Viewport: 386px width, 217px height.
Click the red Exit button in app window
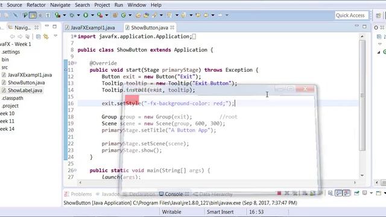tap(132, 101)
